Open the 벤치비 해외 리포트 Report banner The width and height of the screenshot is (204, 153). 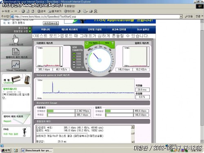(x=16, y=119)
